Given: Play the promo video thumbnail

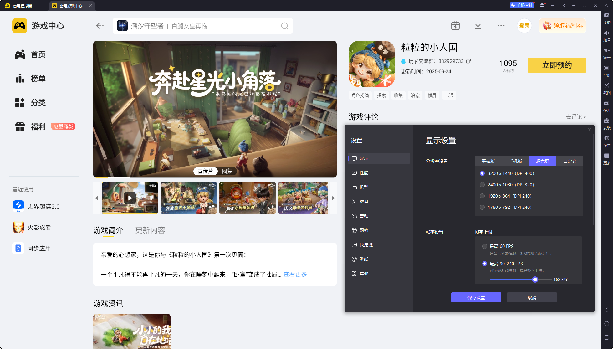Looking at the screenshot, I should (x=130, y=198).
